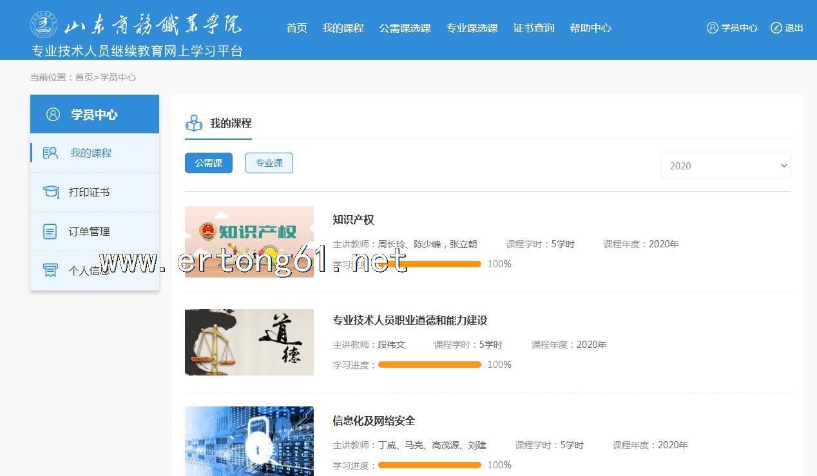Click the 我的课程 sidebar icon
Screen dimensions: 817x476
pyautogui.click(x=50, y=153)
